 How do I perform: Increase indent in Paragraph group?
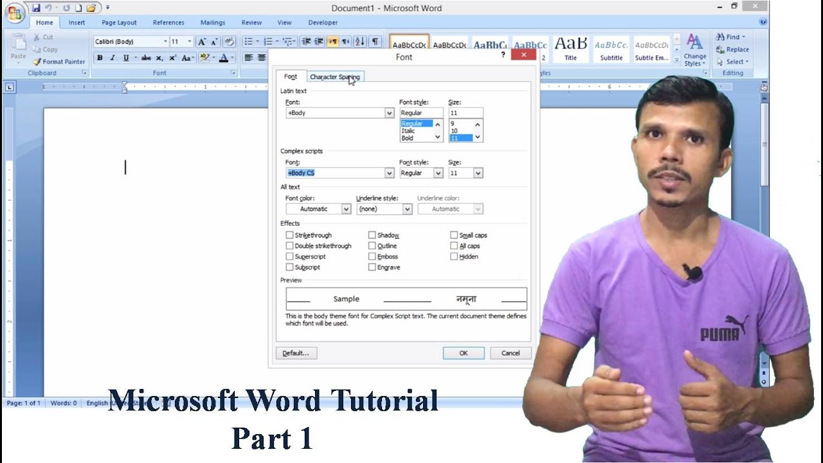coord(319,42)
